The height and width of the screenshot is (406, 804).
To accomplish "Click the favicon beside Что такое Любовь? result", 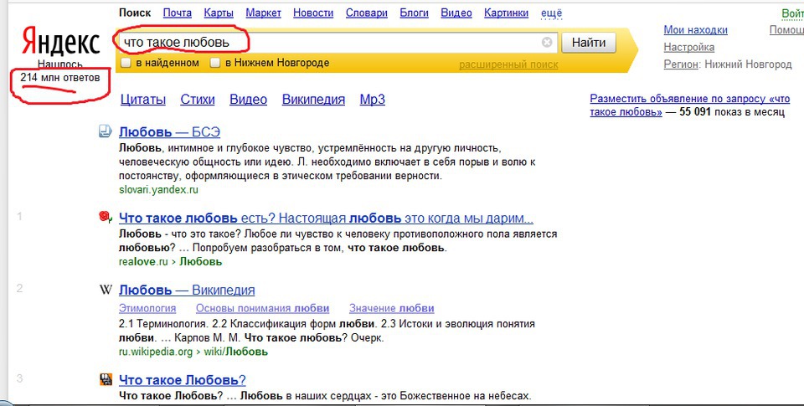I will [106, 380].
